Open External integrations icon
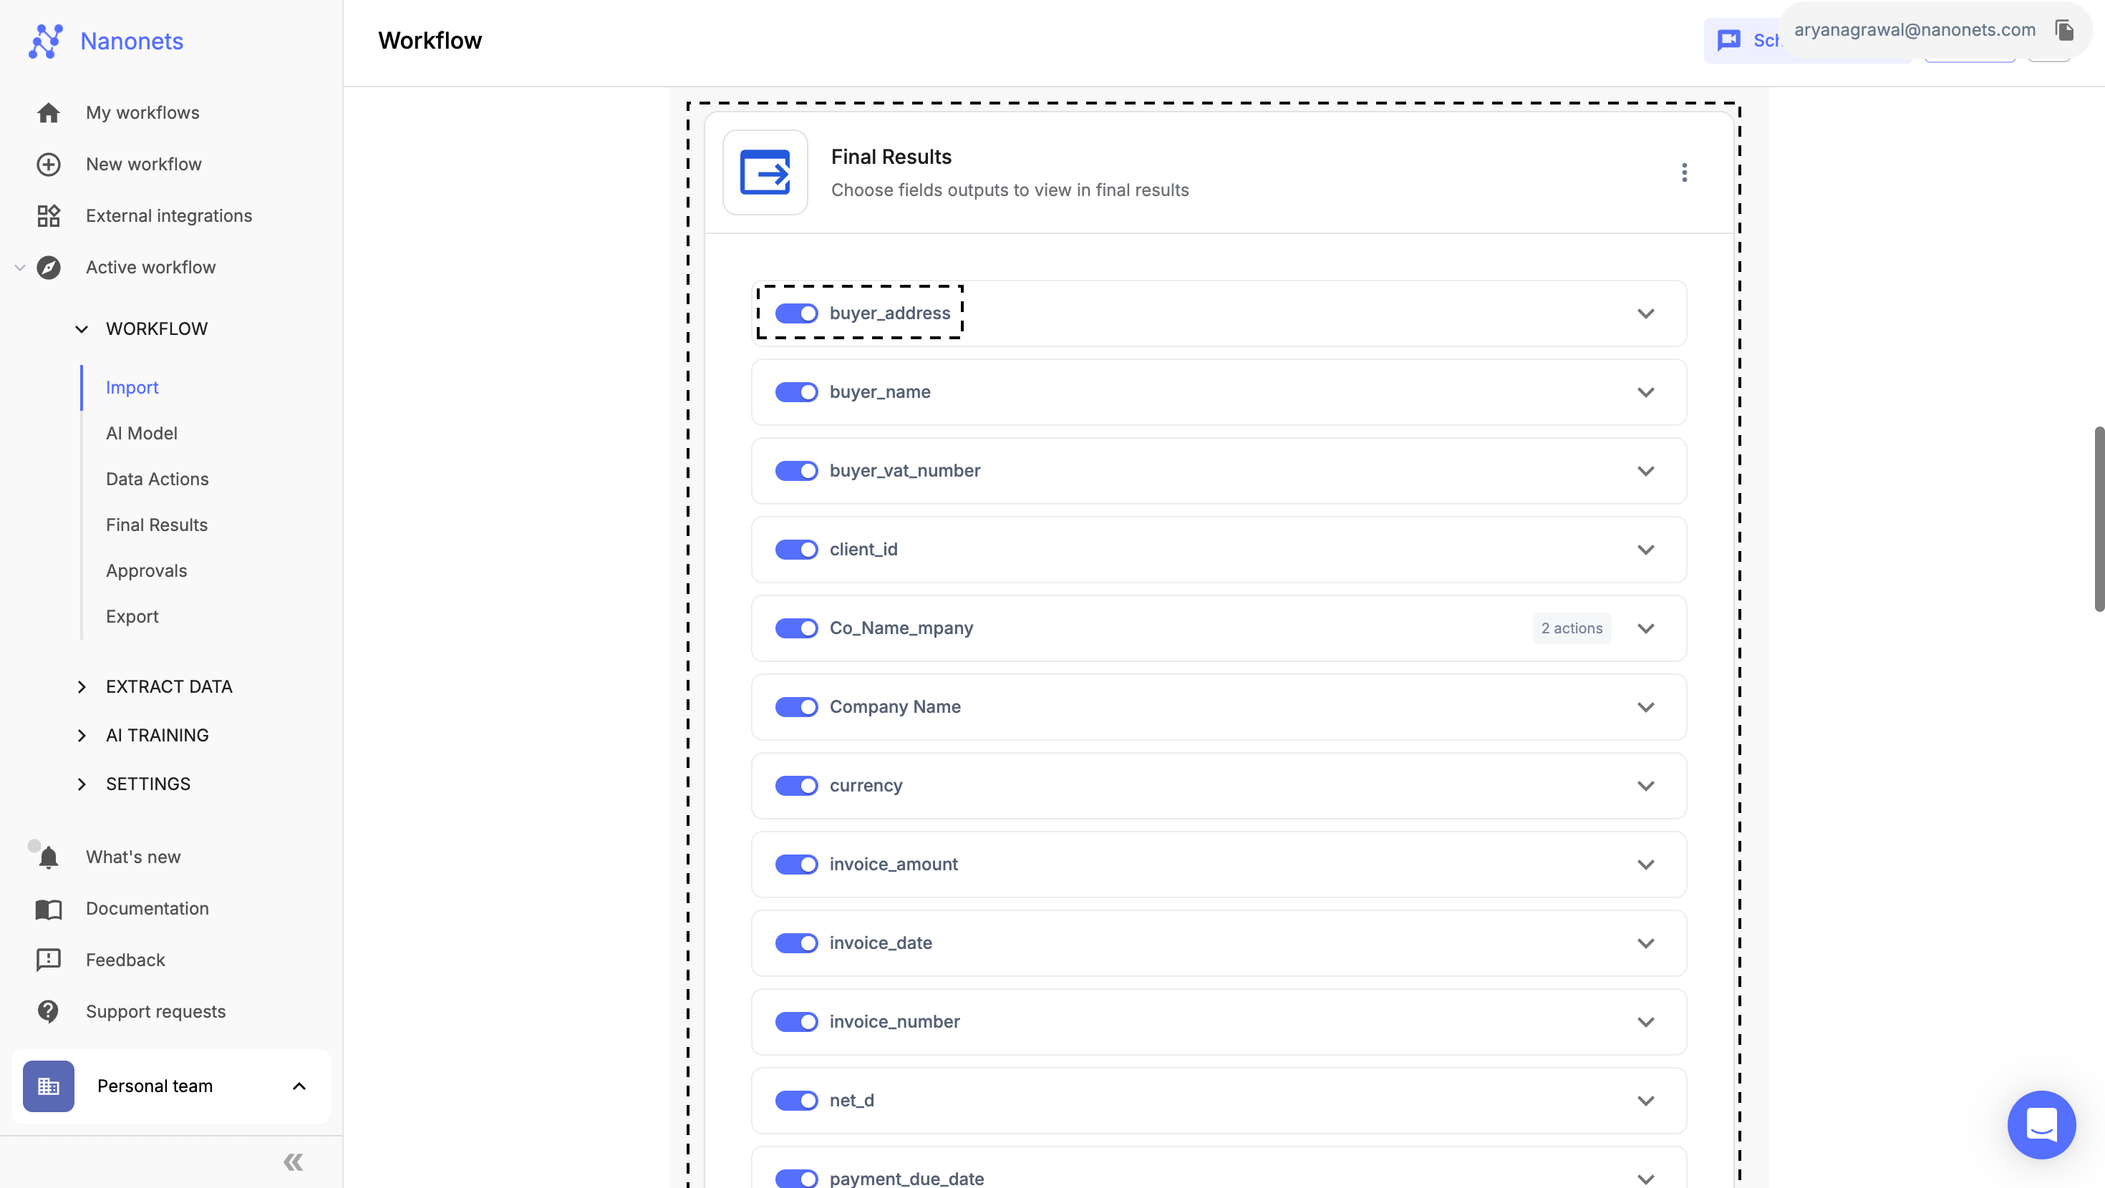Screen dimensions: 2105x1188 48,215
